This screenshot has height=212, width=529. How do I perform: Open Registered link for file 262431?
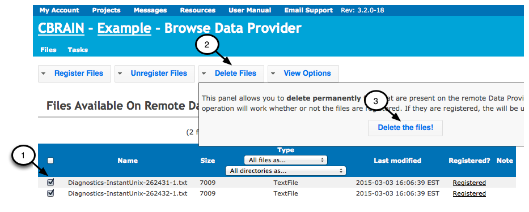click(469, 183)
